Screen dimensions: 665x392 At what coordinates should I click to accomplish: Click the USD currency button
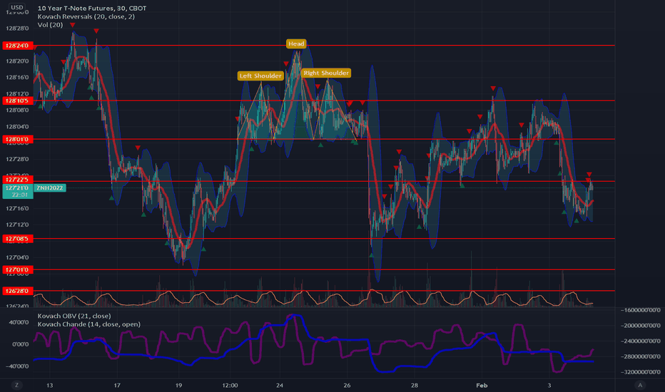pos(17,7)
